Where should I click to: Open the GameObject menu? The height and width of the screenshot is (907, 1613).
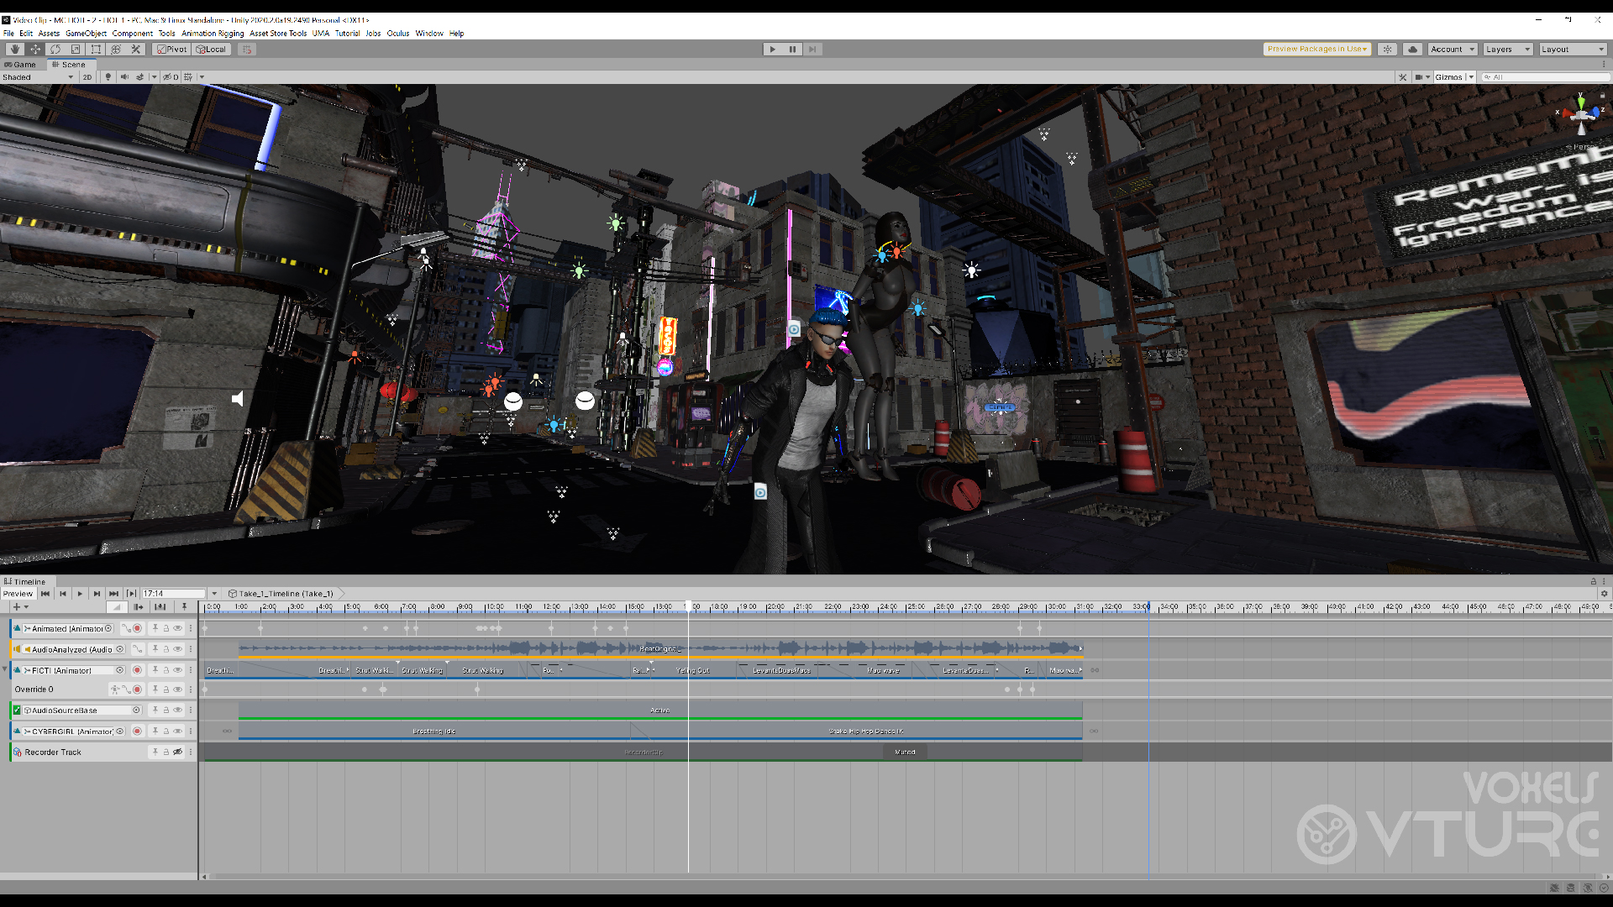[86, 34]
